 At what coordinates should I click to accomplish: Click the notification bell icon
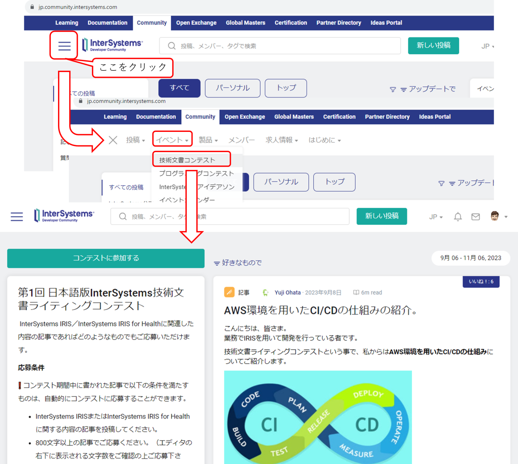pyautogui.click(x=458, y=217)
